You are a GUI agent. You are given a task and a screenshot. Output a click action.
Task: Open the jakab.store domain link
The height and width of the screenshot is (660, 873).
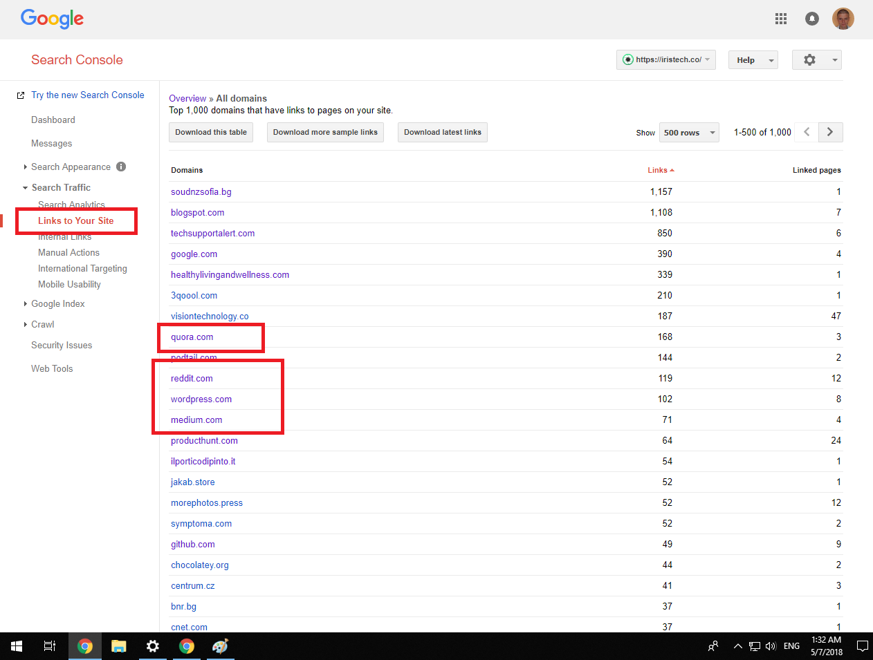[193, 482]
